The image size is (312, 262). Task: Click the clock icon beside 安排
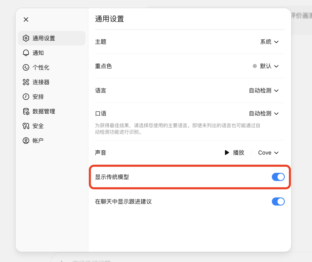pos(26,97)
